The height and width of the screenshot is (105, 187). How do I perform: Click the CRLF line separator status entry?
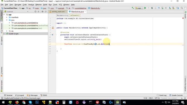coord(151,98)
